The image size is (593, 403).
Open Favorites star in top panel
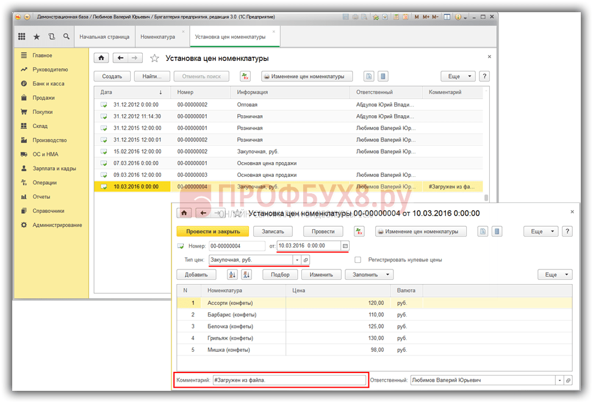pos(37,37)
